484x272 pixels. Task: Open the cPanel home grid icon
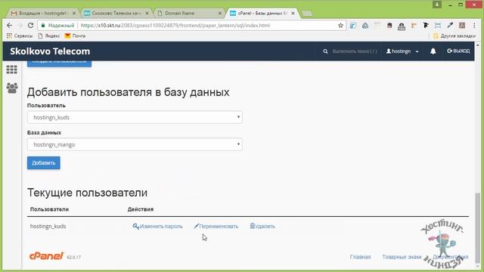(12, 70)
